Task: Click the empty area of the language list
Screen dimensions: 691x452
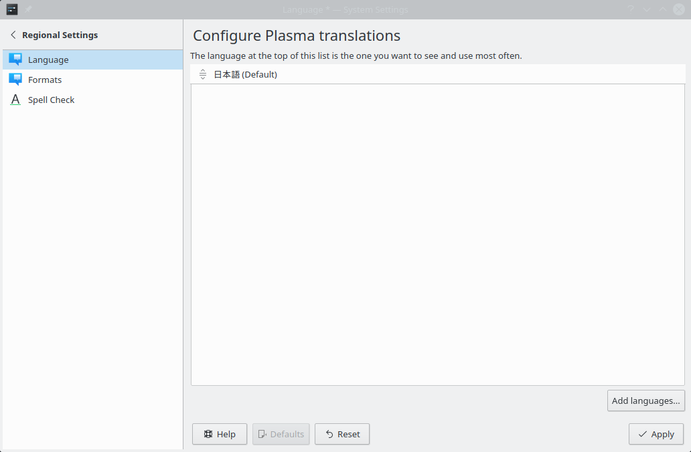Action: point(438,235)
